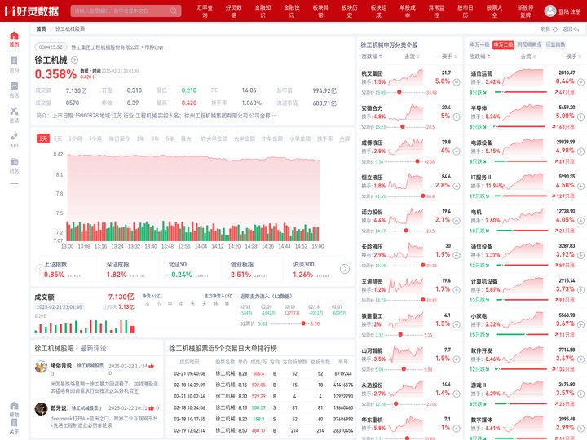
Task: Open the 财务 icon in left sidebar
Action: (x=14, y=161)
